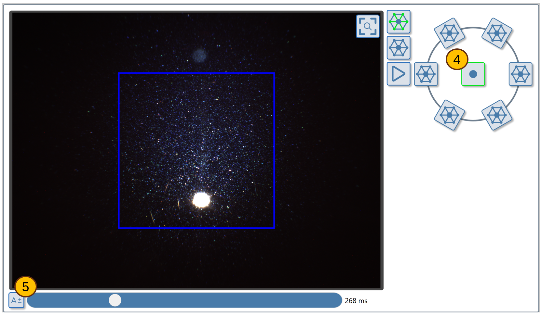542x315 pixels.
Task: Click the yellow callout marker 4
Action: 457,59
